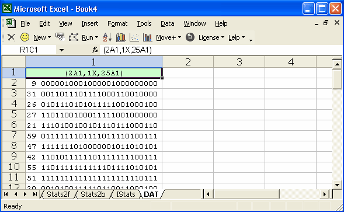Select the DAT sheet tab
Screen dimensions: 344x212
point(151,194)
